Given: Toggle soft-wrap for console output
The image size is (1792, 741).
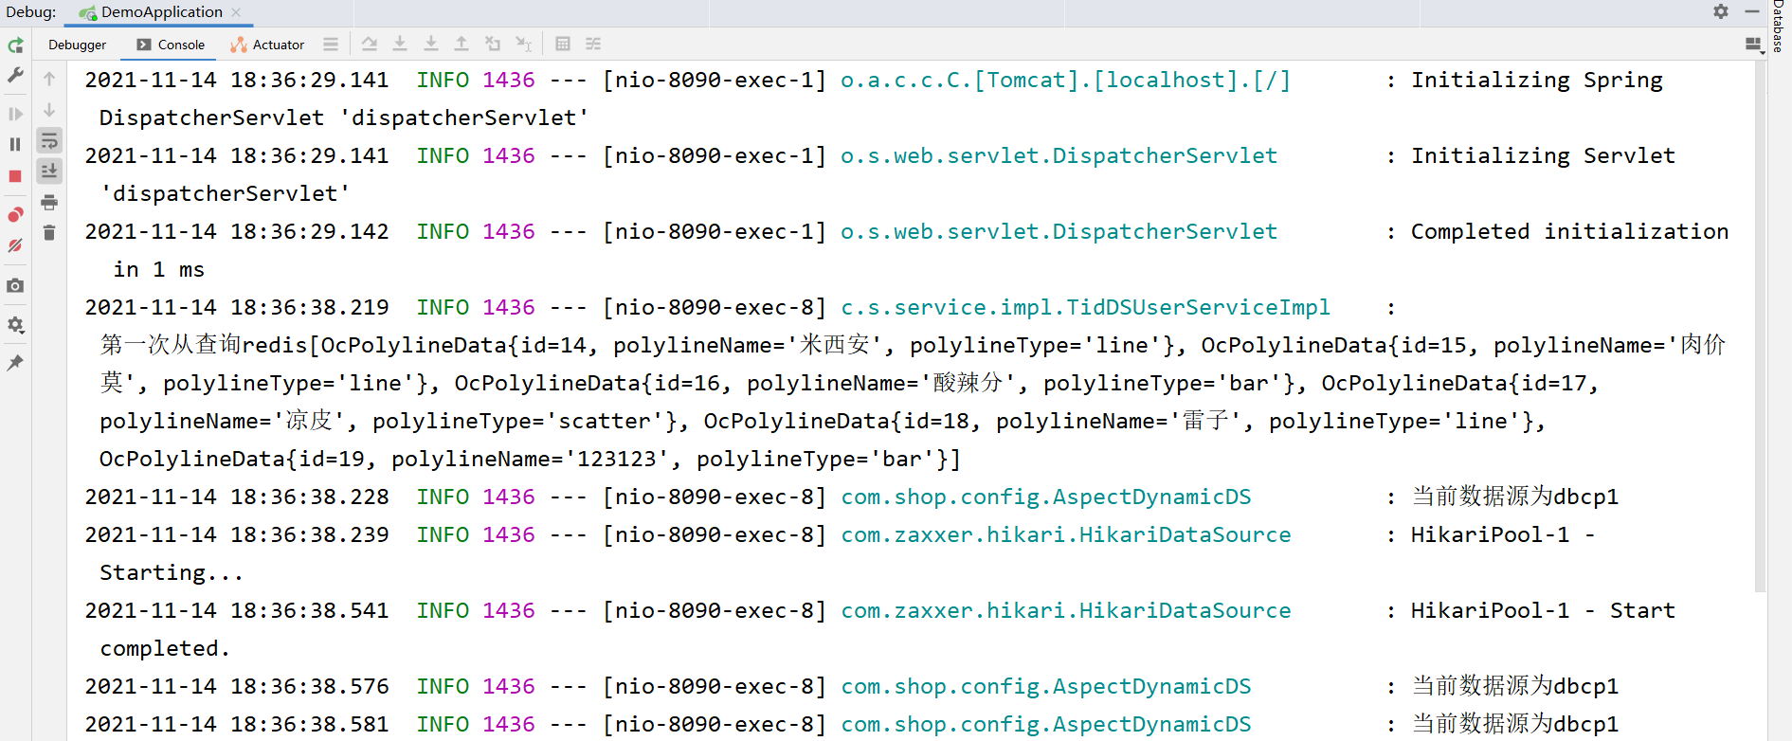Looking at the screenshot, I should [49, 140].
